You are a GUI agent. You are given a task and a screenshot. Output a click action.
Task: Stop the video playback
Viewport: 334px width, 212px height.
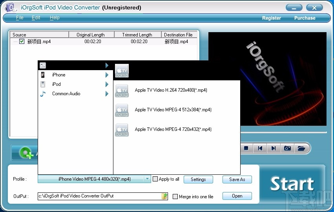tap(246, 148)
